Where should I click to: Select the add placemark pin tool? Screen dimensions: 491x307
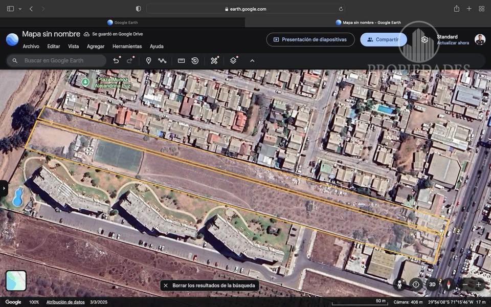tap(148, 60)
